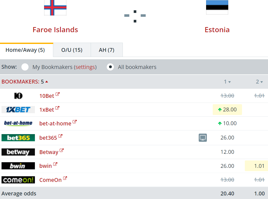Click the highlighted 1xBet 28.00 odds
This screenshot has height=199, width=268.
(227, 110)
